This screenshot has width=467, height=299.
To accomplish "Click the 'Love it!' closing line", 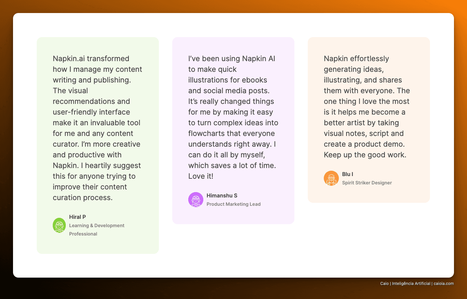I will point(201,176).
